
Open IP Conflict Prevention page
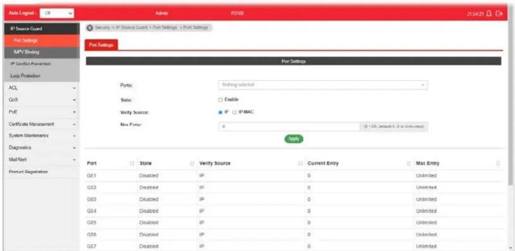click(x=41, y=64)
